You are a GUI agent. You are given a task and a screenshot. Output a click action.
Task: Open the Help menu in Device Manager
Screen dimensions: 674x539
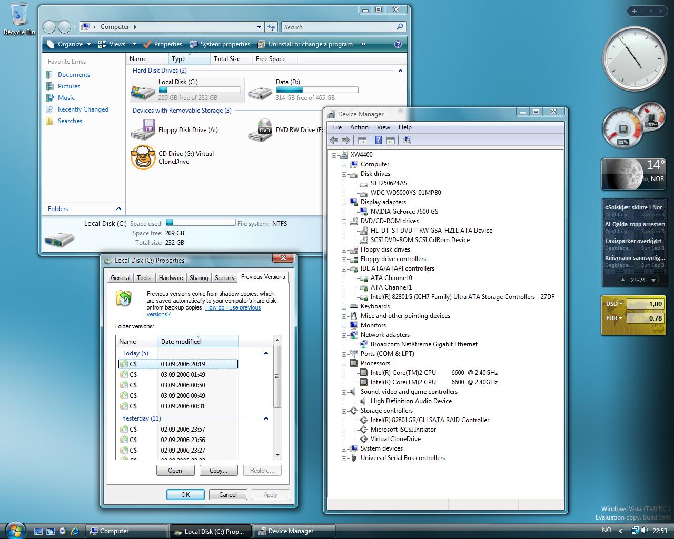click(x=405, y=127)
